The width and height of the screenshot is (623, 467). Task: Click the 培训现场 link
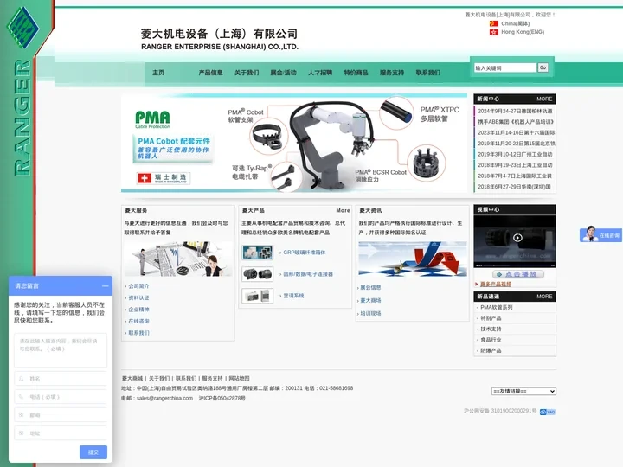tap(370, 313)
